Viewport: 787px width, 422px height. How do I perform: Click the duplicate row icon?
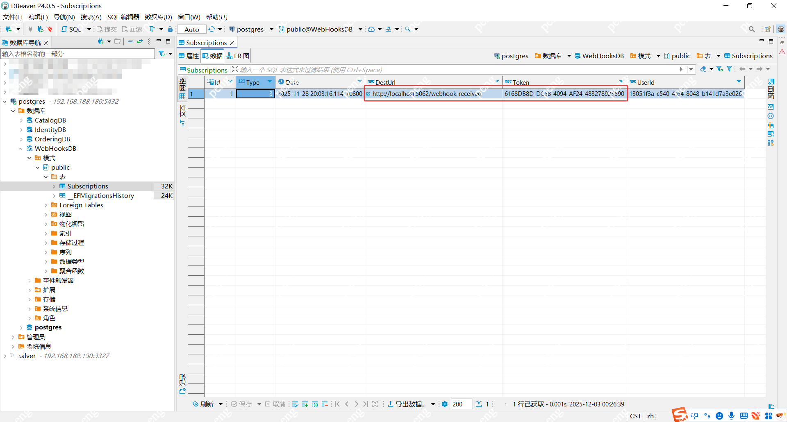[x=315, y=404]
